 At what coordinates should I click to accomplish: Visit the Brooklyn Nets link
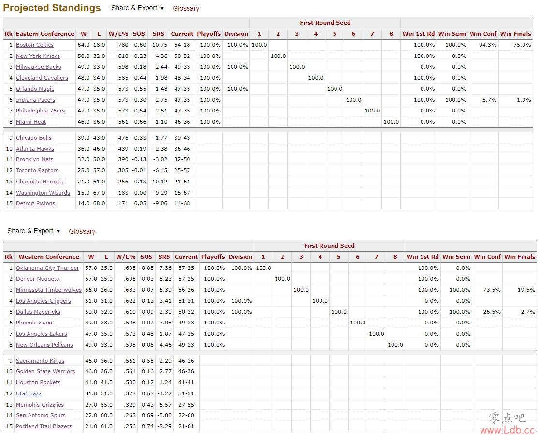pos(34,159)
